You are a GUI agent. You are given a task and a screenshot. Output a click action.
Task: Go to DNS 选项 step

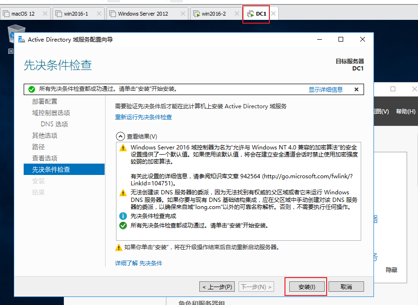click(54, 124)
